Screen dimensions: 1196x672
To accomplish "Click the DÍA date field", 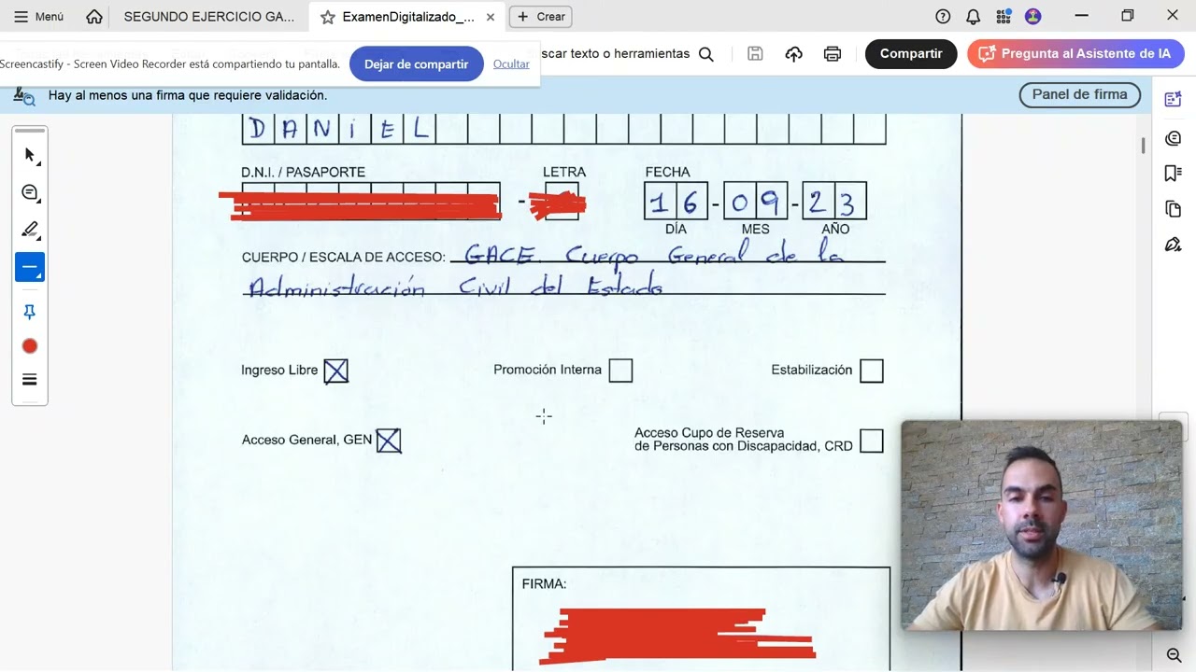I will 676,201.
